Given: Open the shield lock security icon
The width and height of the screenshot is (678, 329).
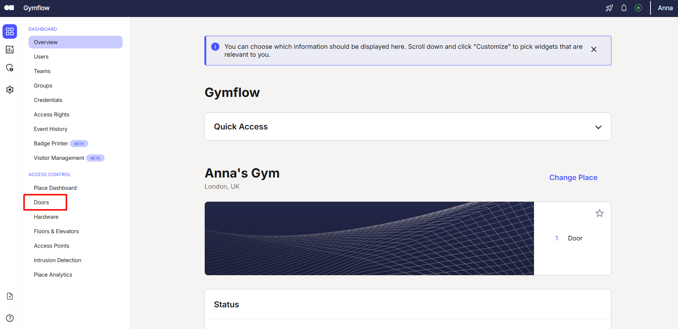Looking at the screenshot, I should click(x=10, y=68).
